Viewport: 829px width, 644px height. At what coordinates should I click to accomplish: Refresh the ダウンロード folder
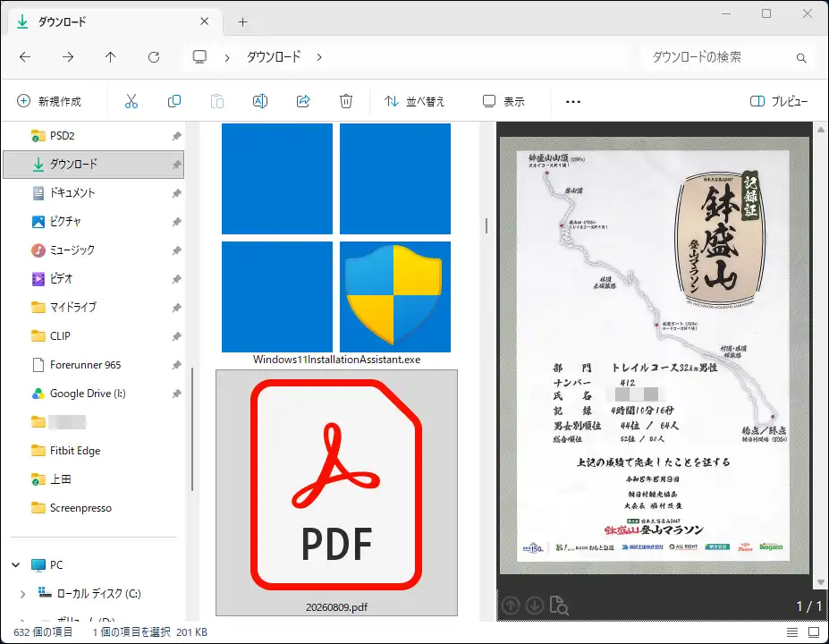(154, 57)
